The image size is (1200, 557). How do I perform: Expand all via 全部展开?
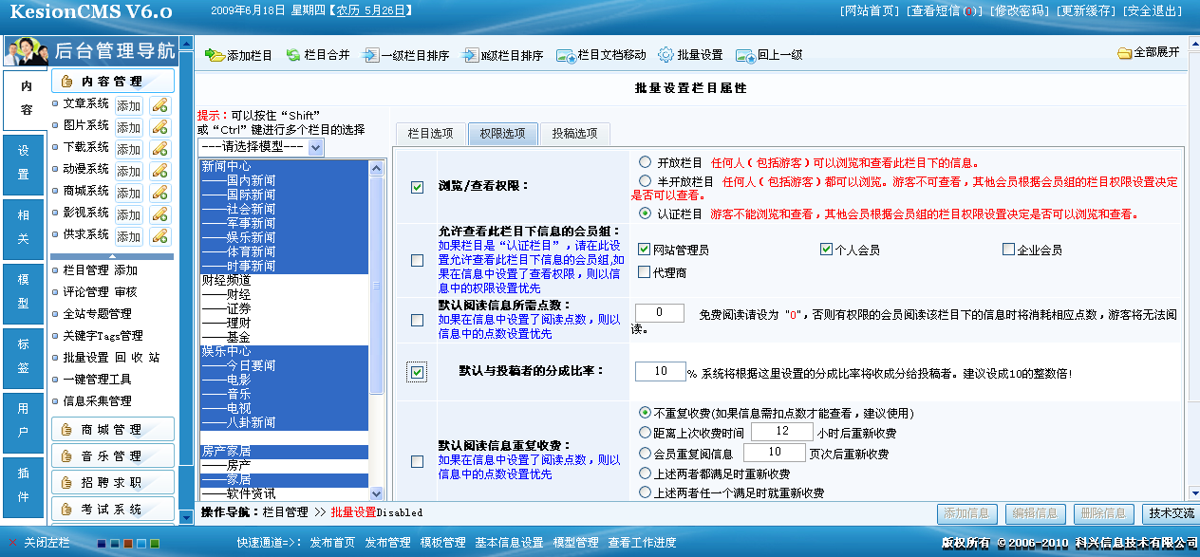click(x=1149, y=53)
